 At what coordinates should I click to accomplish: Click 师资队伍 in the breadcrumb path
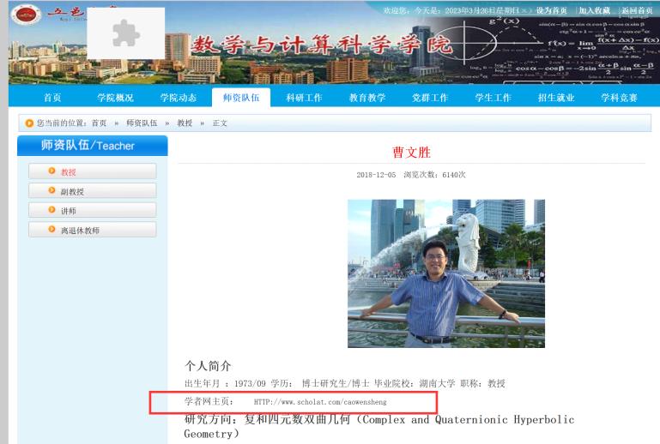(x=142, y=123)
